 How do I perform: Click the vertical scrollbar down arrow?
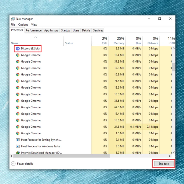[173, 152]
